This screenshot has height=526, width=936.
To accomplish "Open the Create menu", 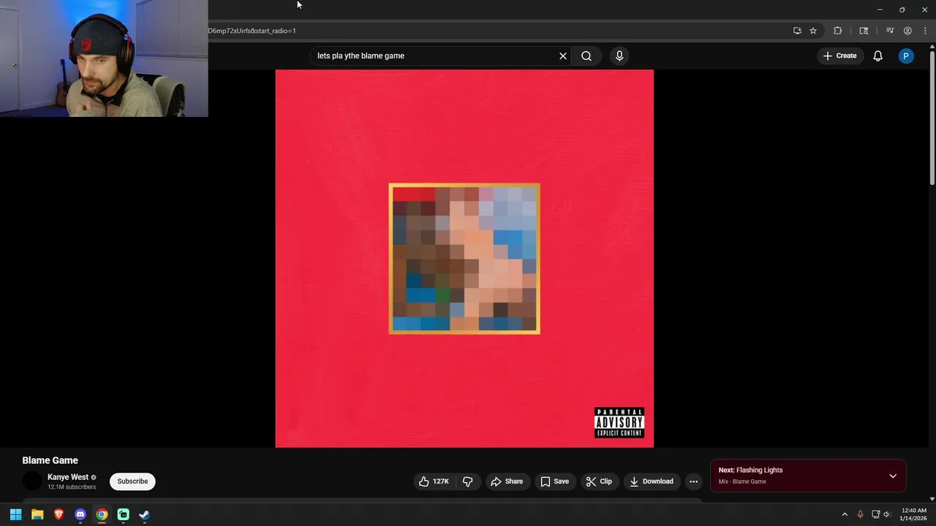I will click(x=839, y=56).
